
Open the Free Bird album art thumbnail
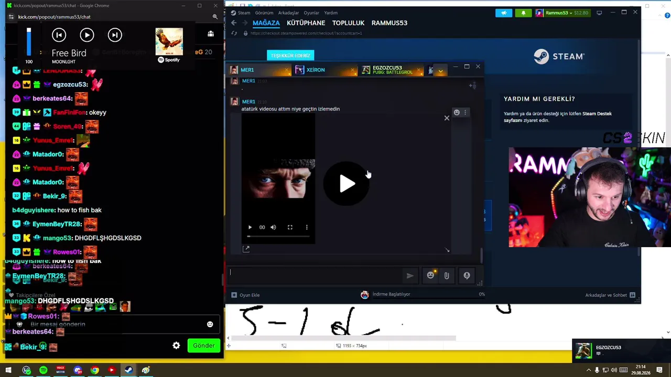pos(169,41)
